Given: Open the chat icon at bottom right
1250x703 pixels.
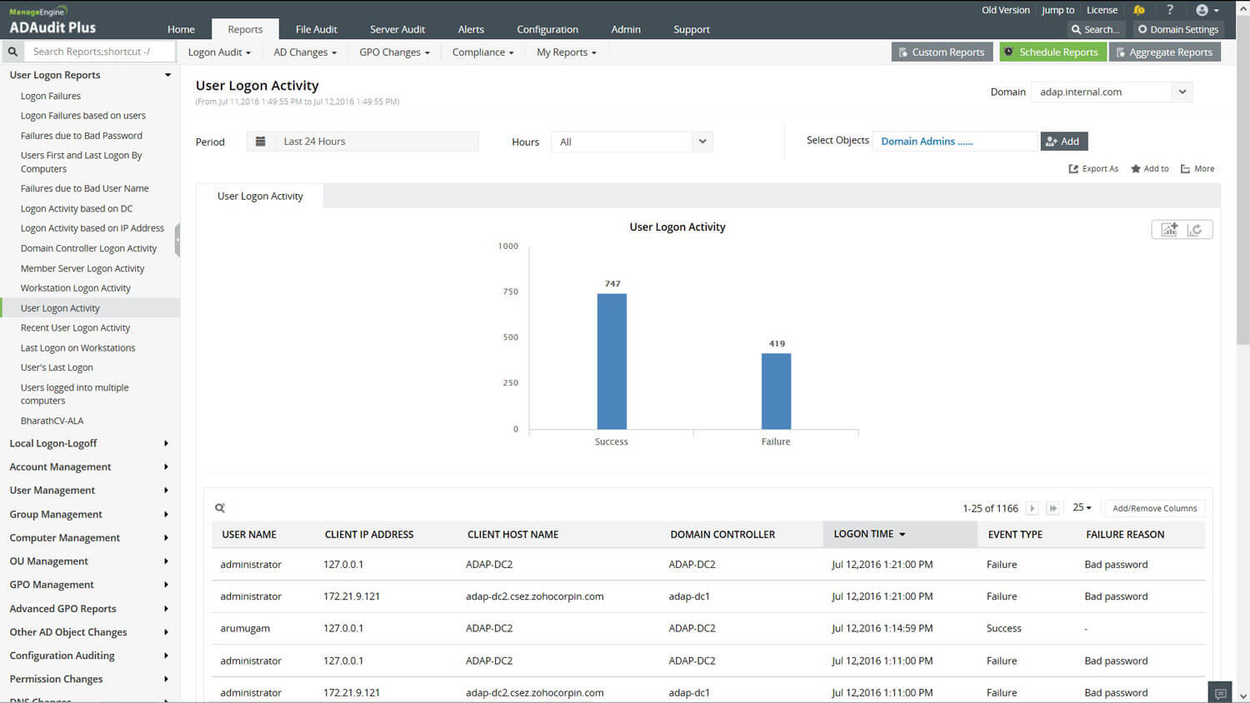Looking at the screenshot, I should coord(1220,693).
